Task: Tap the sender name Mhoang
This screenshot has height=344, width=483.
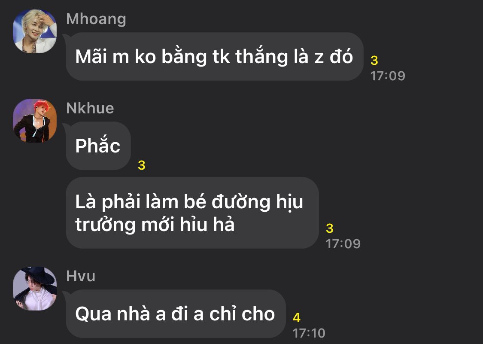Action: point(96,19)
